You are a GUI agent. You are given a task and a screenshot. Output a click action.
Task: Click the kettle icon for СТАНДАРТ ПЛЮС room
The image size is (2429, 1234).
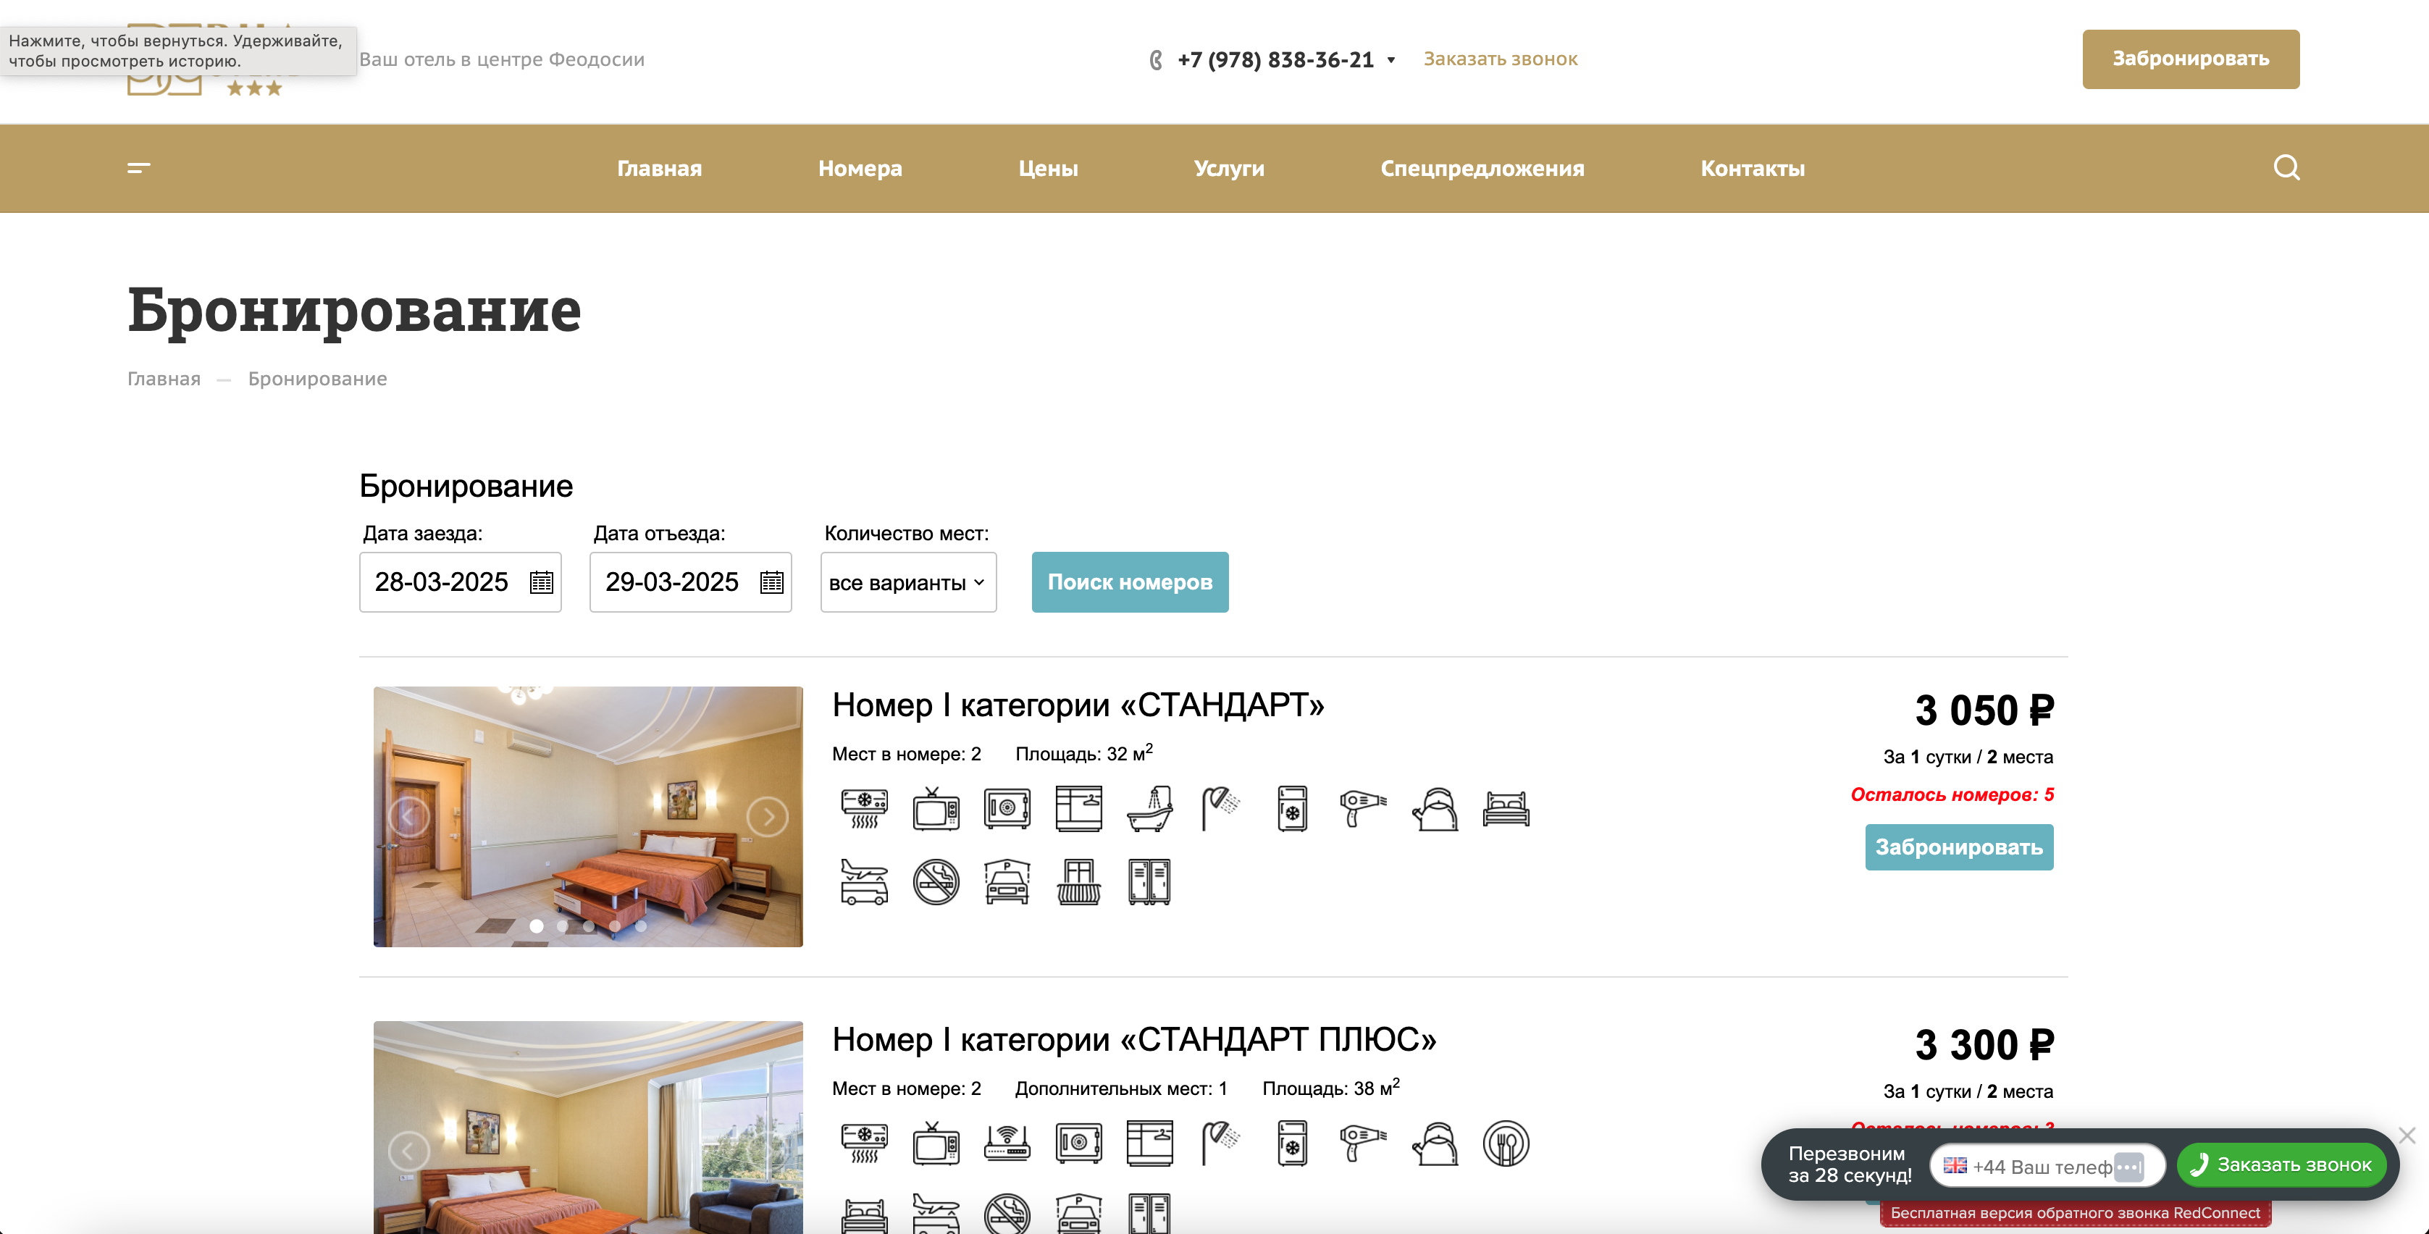(1435, 1143)
